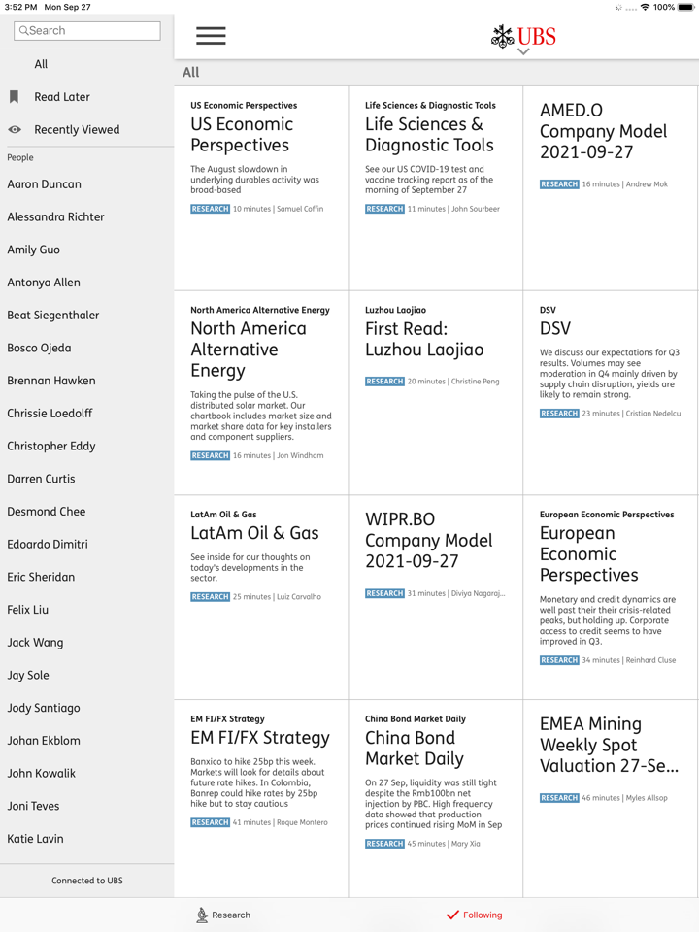
Task: Click the Recently Viewed eye icon
Action: 15,130
